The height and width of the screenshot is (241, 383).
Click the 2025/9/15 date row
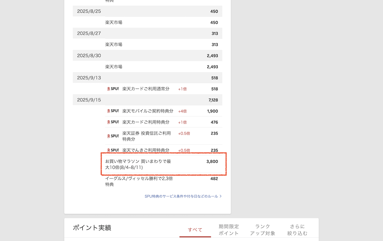coord(148,100)
